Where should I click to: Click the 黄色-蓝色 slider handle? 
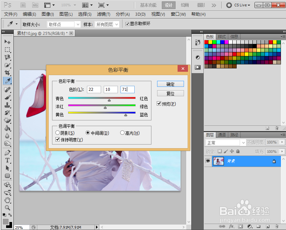tap(126, 115)
